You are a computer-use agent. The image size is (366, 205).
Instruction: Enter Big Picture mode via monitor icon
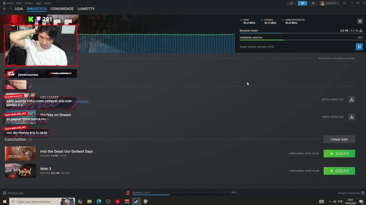[345, 3]
